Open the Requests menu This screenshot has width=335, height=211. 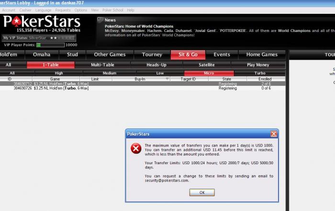[63, 10]
